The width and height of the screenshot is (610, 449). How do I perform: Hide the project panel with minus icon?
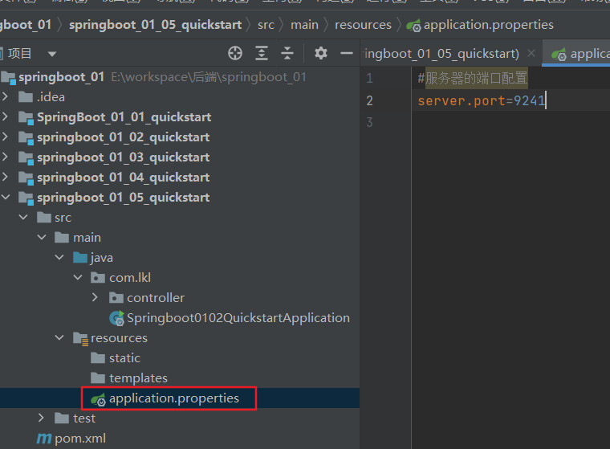[347, 53]
